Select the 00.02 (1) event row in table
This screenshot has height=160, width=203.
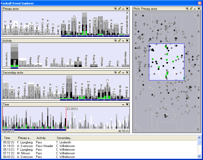coord(99,142)
